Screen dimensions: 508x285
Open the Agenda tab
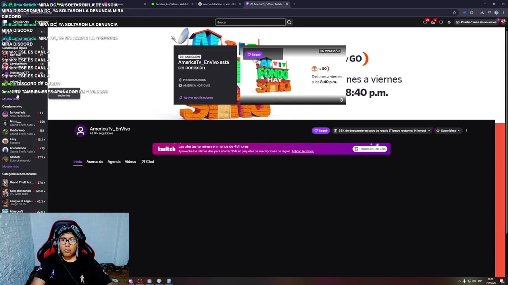point(114,161)
